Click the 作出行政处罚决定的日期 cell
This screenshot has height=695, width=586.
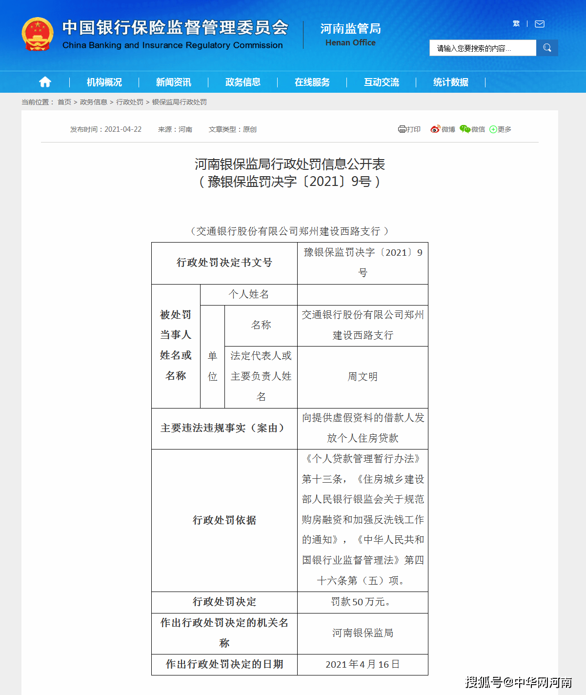coord(224,665)
